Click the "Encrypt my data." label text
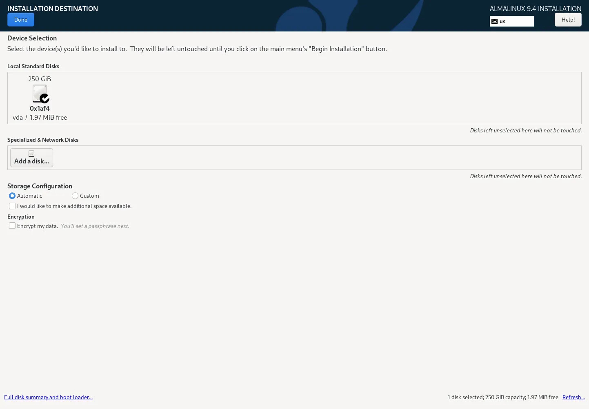Screen dimensions: 589x409 pyautogui.click(x=38, y=226)
